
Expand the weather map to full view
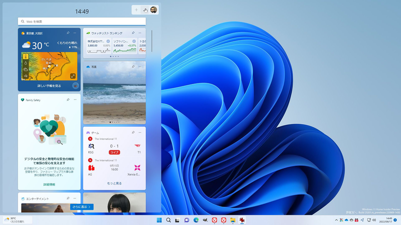pos(73,76)
